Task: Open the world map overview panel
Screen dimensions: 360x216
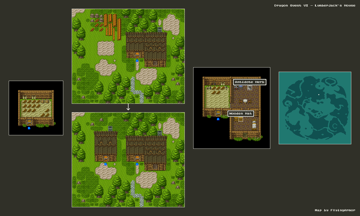Action: click(x=315, y=108)
